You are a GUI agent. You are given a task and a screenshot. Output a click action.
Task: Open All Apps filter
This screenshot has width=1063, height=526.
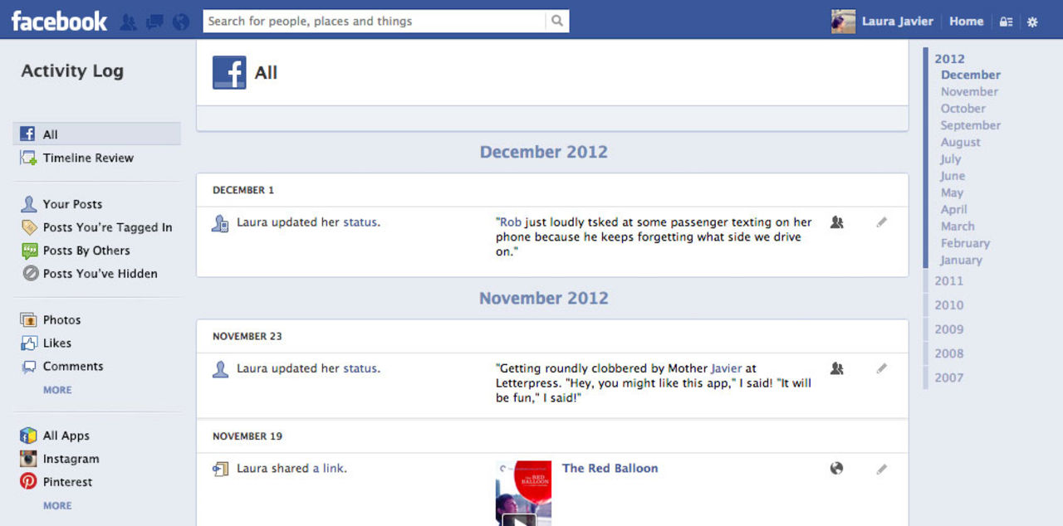[66, 436]
